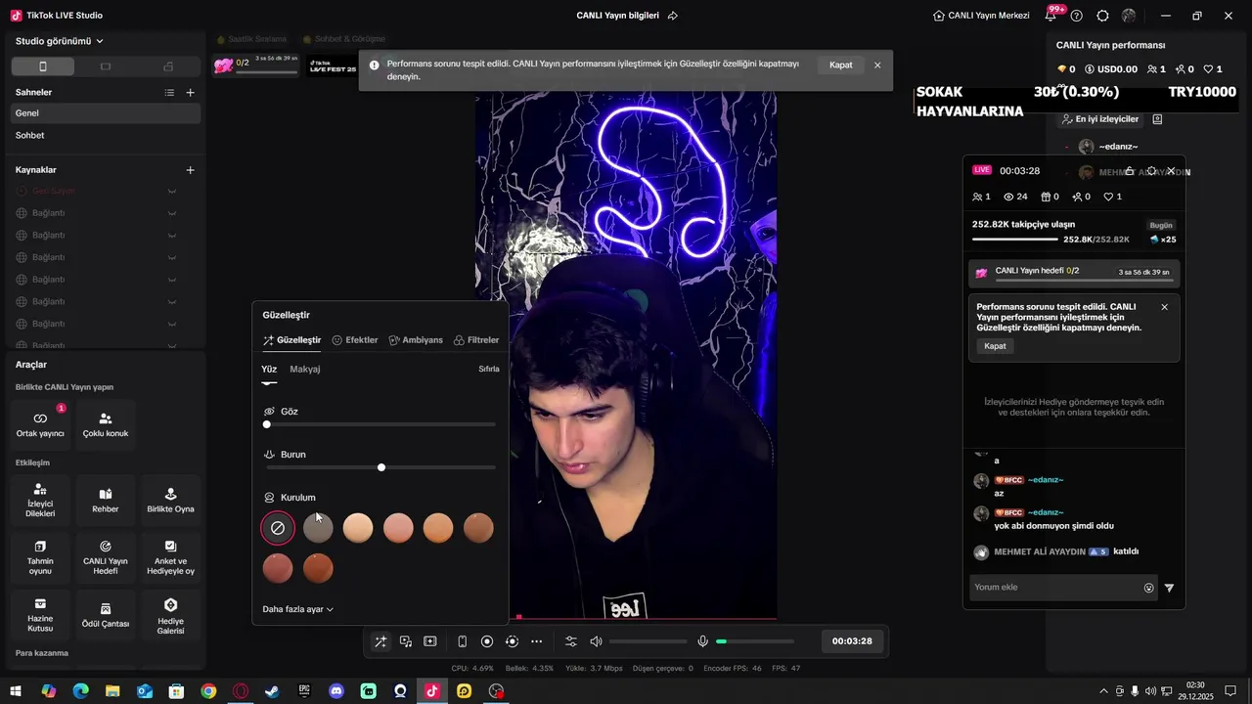This screenshot has width=1252, height=704.
Task: Open İzleyici Dilekleri tool
Action: (40, 500)
